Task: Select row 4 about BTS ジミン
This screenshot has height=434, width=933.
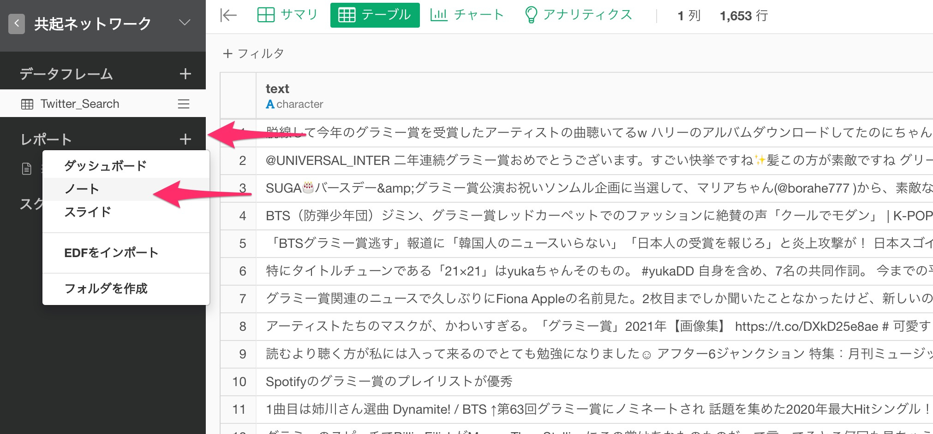Action: pyautogui.click(x=577, y=216)
